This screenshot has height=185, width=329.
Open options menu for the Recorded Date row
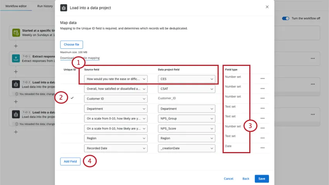[262, 148]
